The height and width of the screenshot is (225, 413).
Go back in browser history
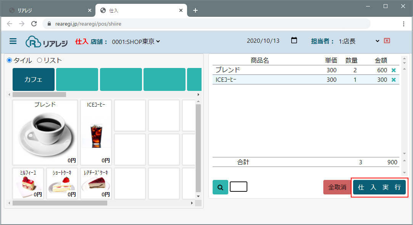click(x=10, y=24)
